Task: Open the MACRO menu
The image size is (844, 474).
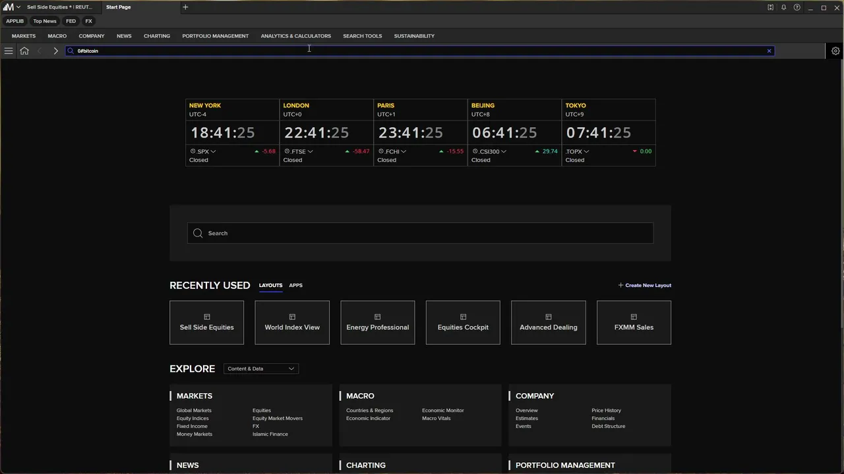Action: (57, 36)
